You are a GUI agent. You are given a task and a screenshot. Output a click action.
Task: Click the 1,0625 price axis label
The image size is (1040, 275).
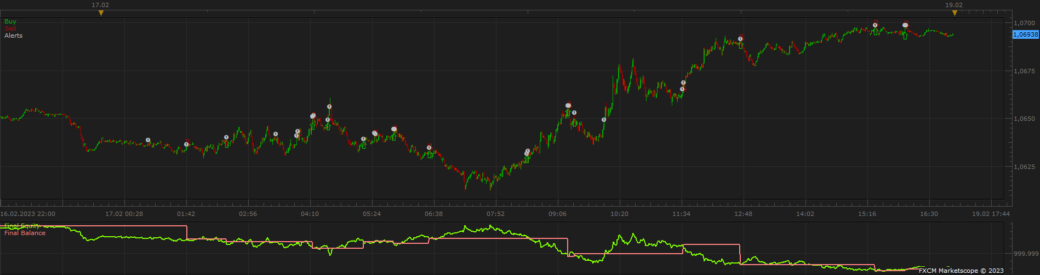coord(1024,167)
